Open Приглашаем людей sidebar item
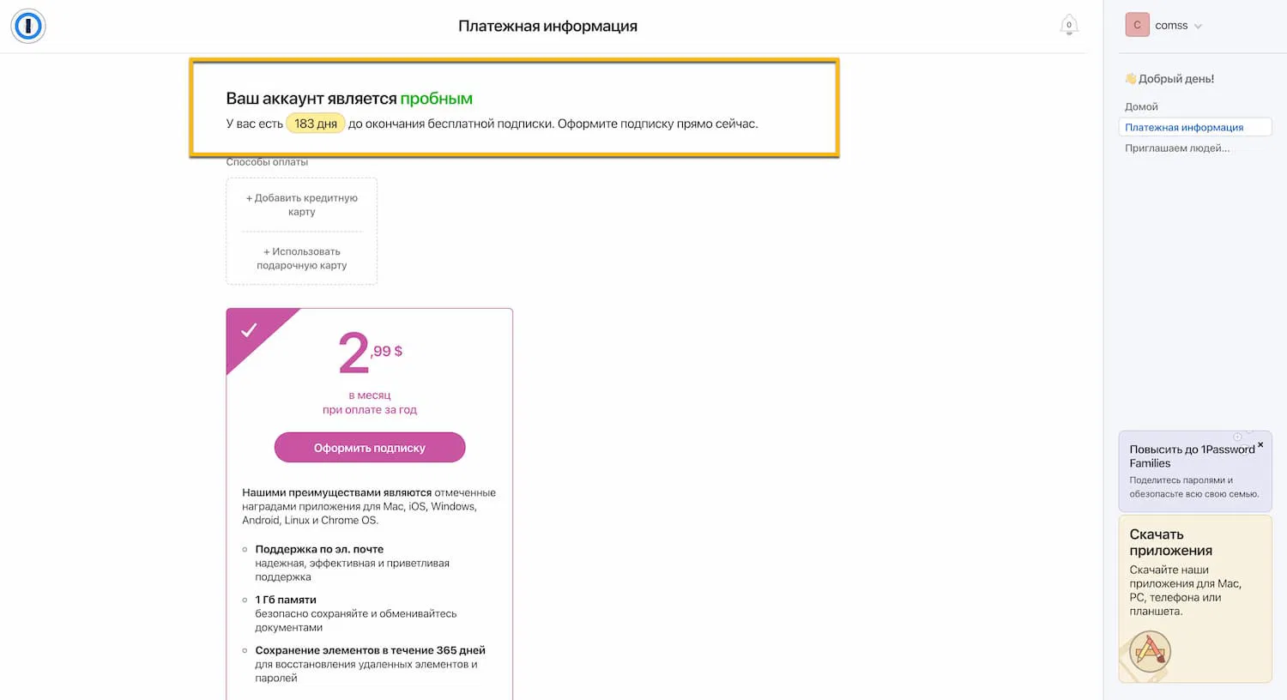This screenshot has height=700, width=1287. pos(1177,148)
